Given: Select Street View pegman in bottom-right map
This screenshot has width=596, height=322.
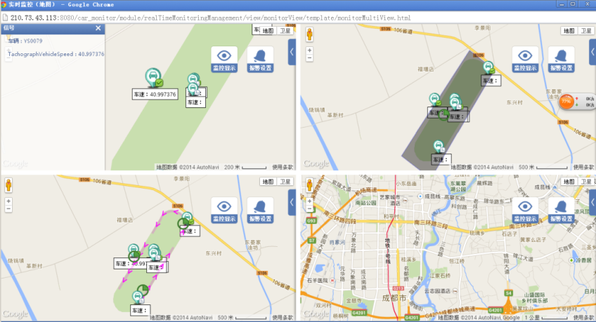Looking at the screenshot, I should pos(309,185).
